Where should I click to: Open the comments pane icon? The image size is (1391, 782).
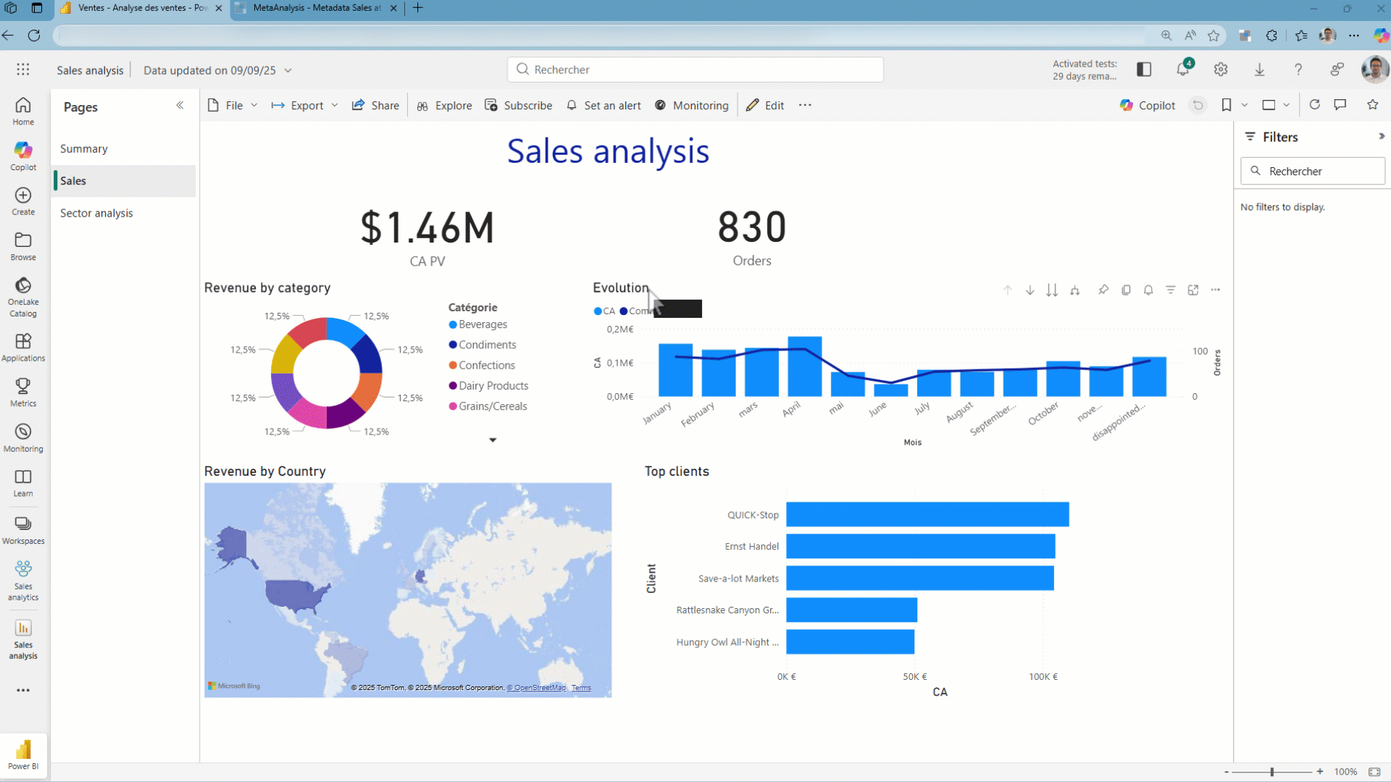pyautogui.click(x=1340, y=105)
